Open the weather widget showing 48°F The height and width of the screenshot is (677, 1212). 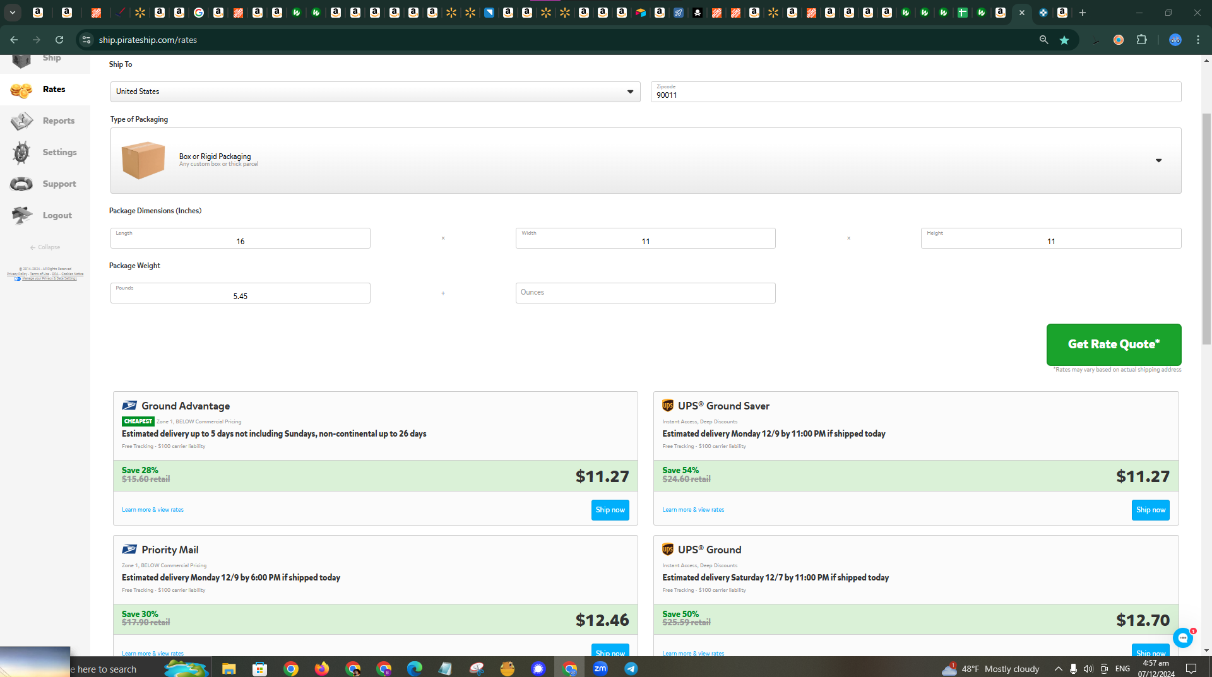[x=990, y=669]
